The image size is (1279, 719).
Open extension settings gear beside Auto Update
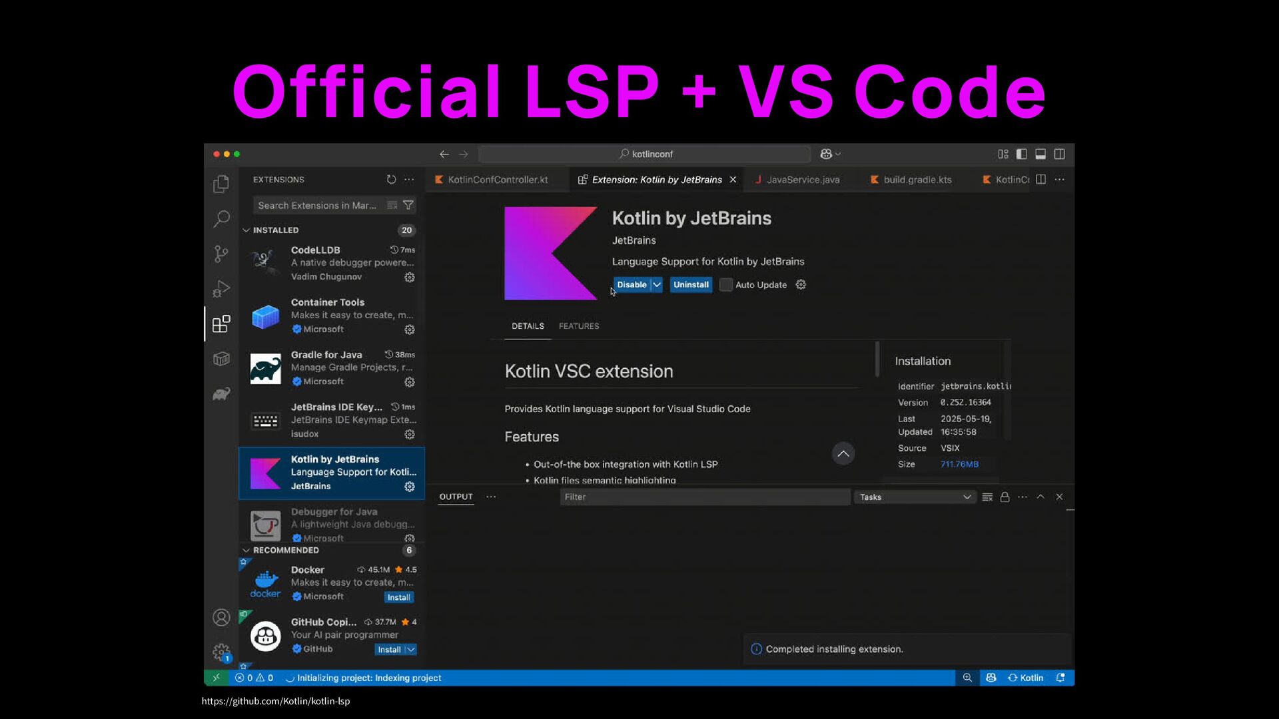pyautogui.click(x=801, y=284)
